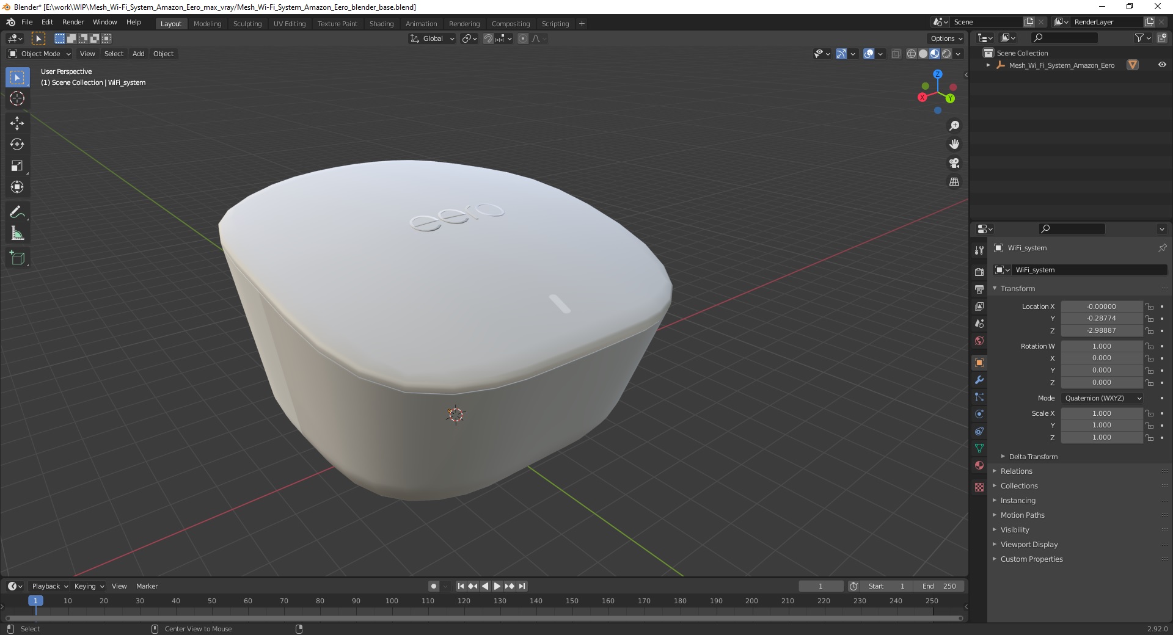Select the Add Cube tool

(17, 258)
